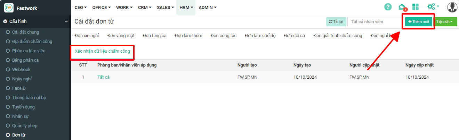The image size is (459, 140).
Task: Click the Thêm mới add button
Action: (x=418, y=21)
